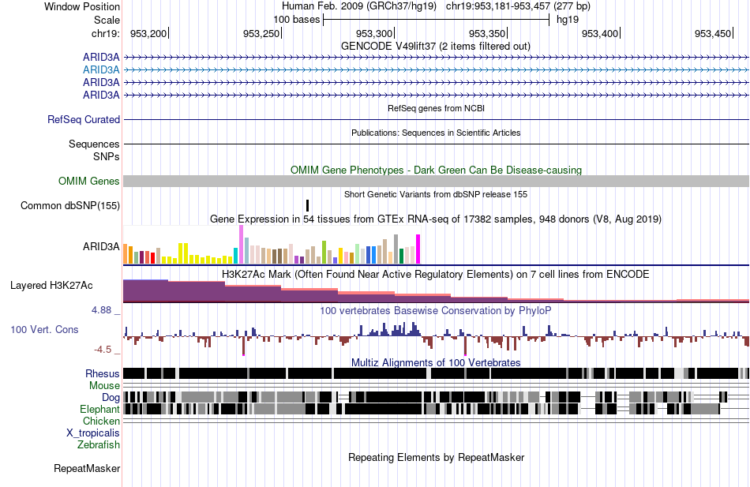
Task: Click the Layered H3K27Ac label
Action: (51, 286)
